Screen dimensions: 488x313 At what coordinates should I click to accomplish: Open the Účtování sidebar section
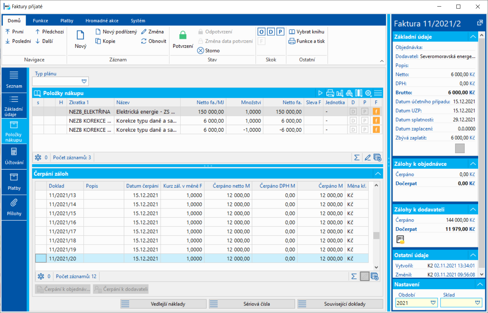tap(14, 156)
